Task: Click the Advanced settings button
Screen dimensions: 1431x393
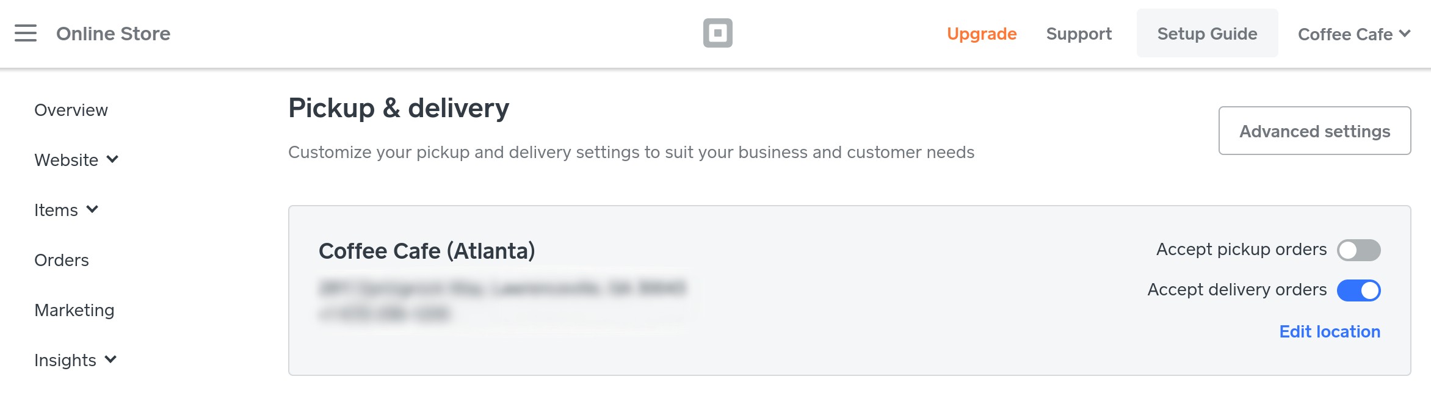Action: (x=1314, y=131)
